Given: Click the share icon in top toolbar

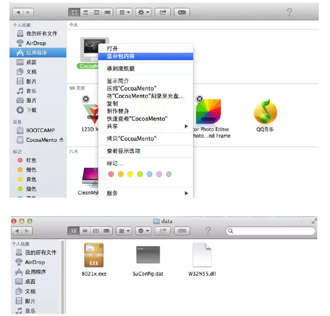Looking at the screenshot, I should pyautogui.click(x=162, y=12).
